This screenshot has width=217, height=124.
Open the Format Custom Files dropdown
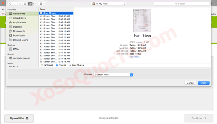pyautogui.click(x=113, y=75)
